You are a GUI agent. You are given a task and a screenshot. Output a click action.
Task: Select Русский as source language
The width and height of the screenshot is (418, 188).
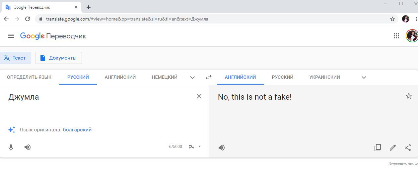[x=78, y=77]
